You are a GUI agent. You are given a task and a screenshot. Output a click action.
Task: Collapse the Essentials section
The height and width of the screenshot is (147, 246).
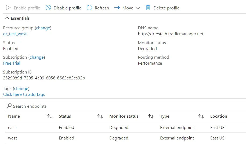[7, 18]
